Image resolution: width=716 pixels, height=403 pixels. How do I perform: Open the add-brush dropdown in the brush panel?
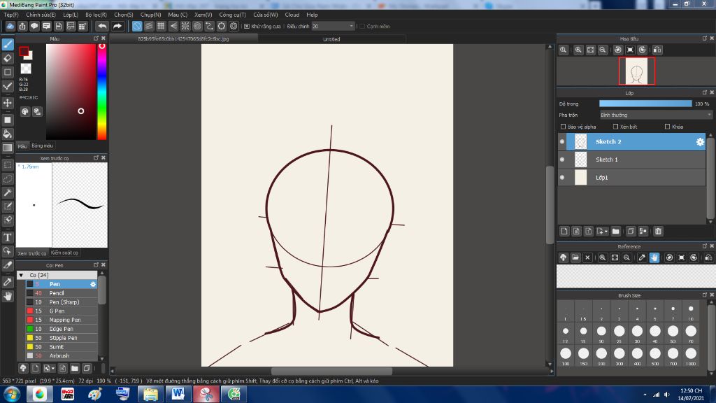tap(53, 368)
